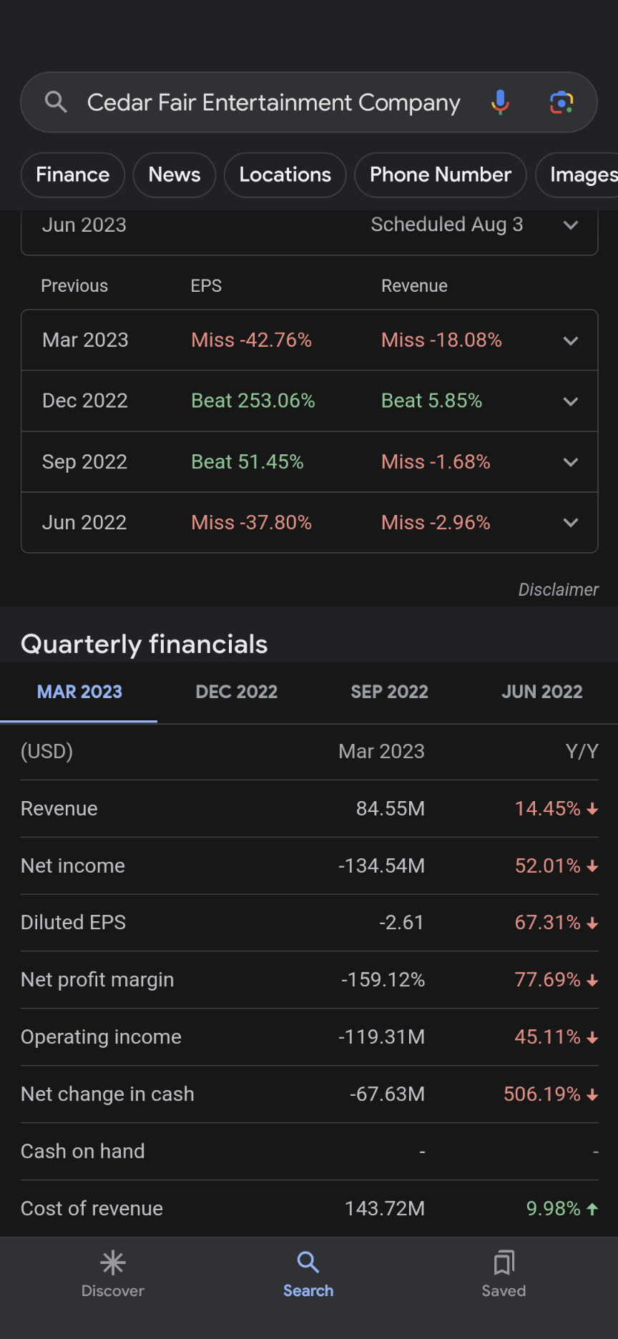The image size is (618, 1339).
Task: Expand the Sep 2022 earnings chevron
Action: point(571,462)
